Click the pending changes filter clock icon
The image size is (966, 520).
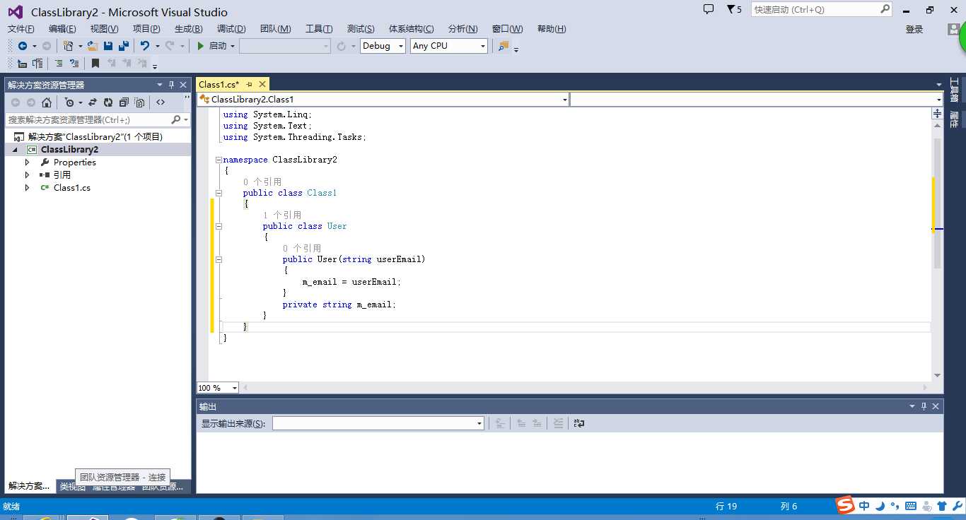tap(69, 102)
